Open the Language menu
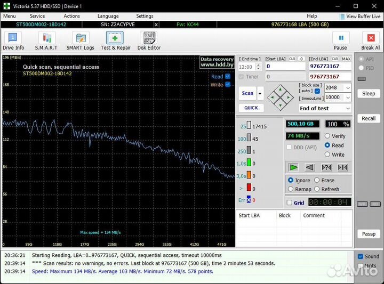Viewport: 384px width, 284px height. point(108,16)
